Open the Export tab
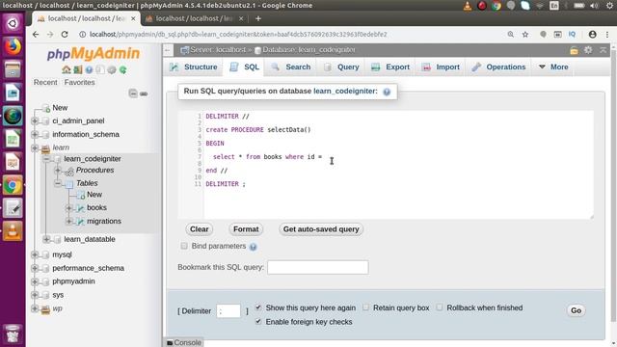 pos(390,67)
